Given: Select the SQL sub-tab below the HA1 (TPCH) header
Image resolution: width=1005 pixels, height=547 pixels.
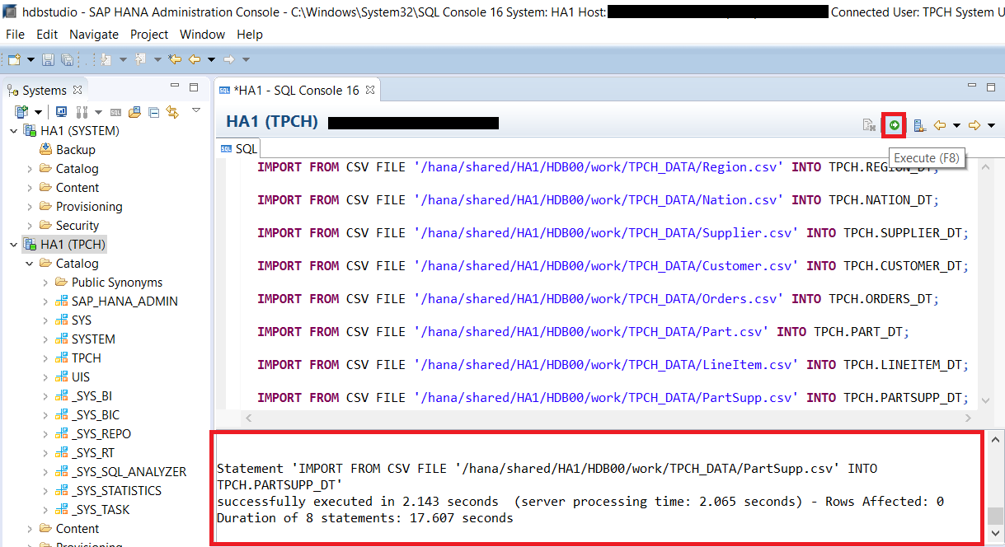Looking at the screenshot, I should [x=238, y=149].
